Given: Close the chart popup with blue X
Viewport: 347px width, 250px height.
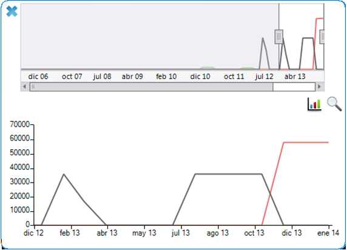Looking at the screenshot, I should click(x=12, y=12).
